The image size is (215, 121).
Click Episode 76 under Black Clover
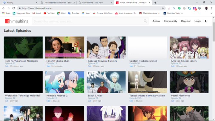93,98
